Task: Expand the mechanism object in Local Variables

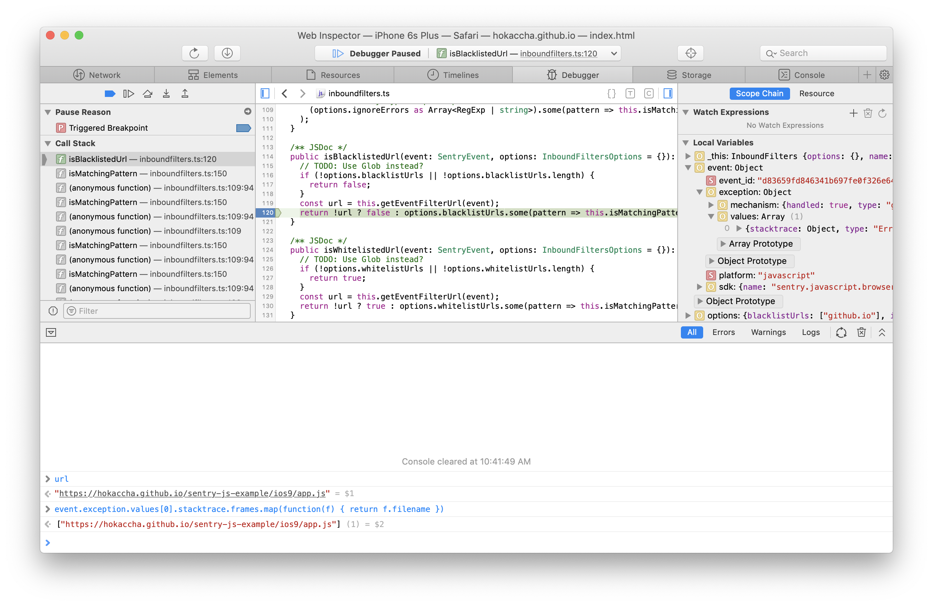Action: coord(711,205)
